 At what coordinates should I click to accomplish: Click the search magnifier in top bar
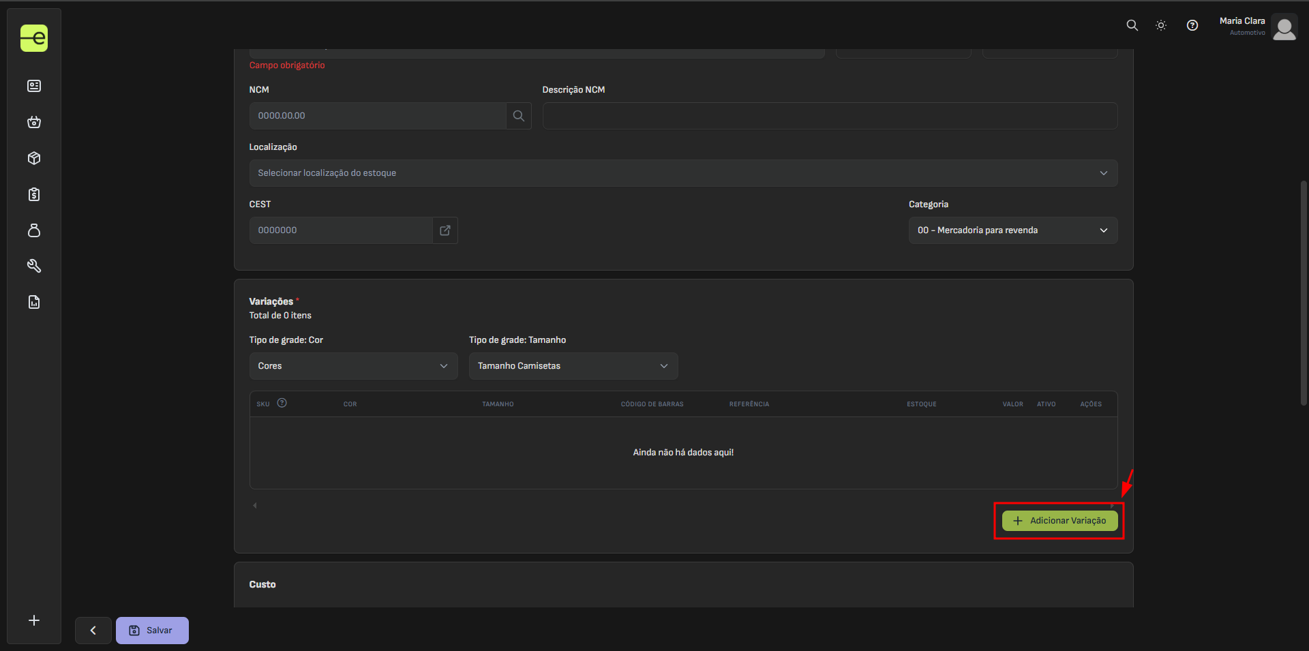tap(1132, 25)
